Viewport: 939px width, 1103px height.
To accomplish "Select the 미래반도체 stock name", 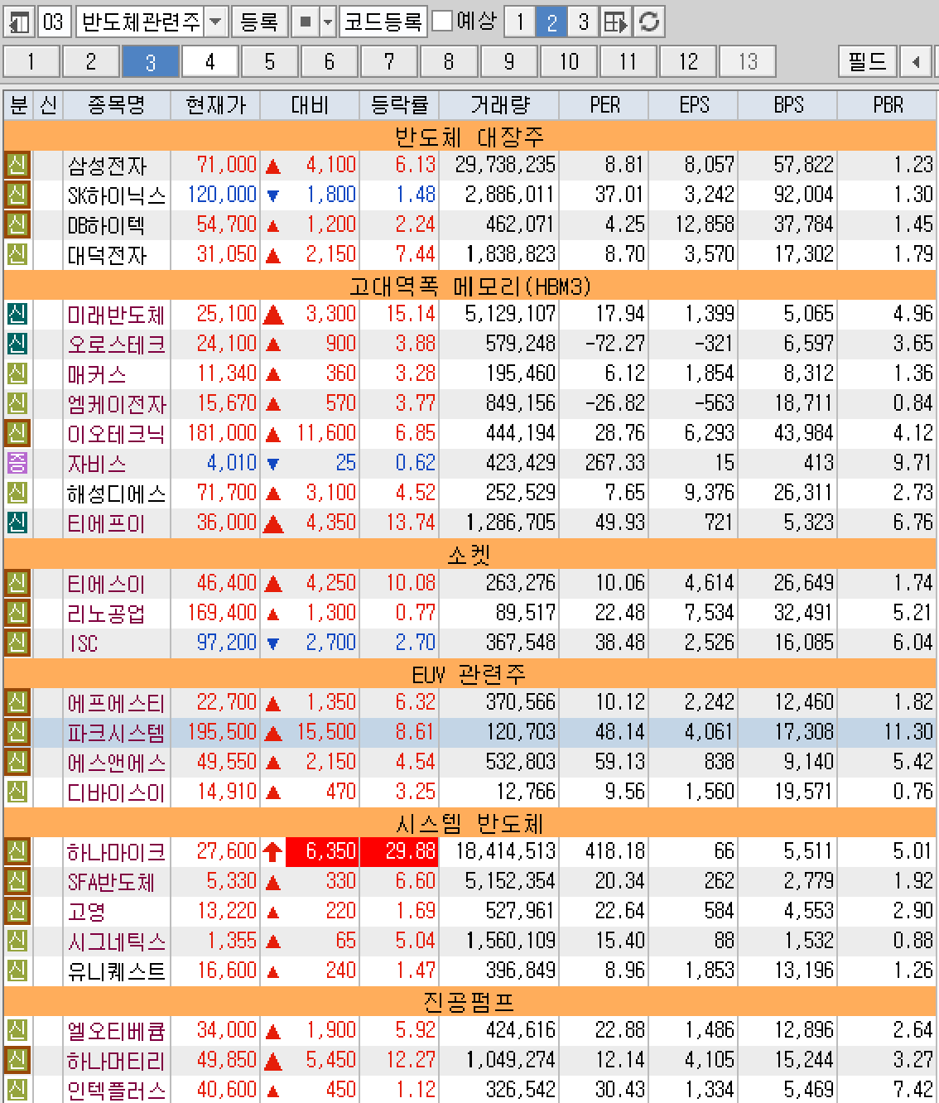I will [x=117, y=315].
